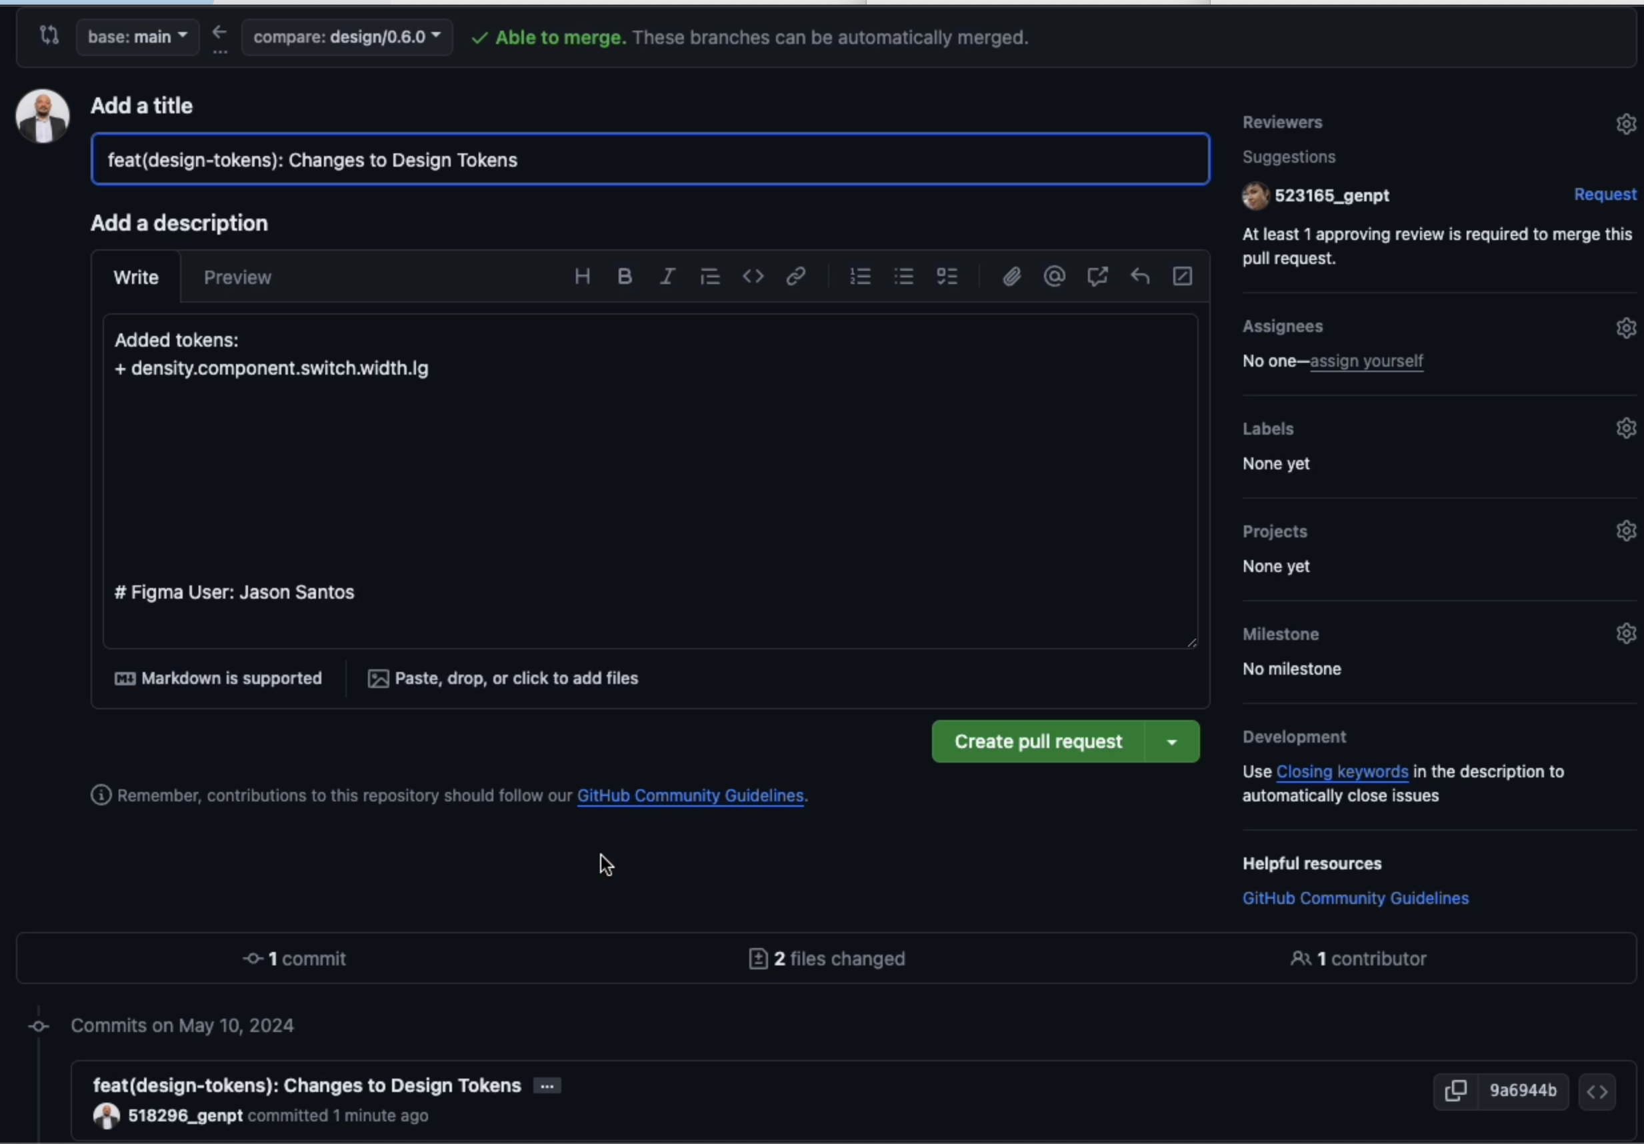
Task: Copy the full SHA for commit 9a6944b
Action: [x=1455, y=1091]
